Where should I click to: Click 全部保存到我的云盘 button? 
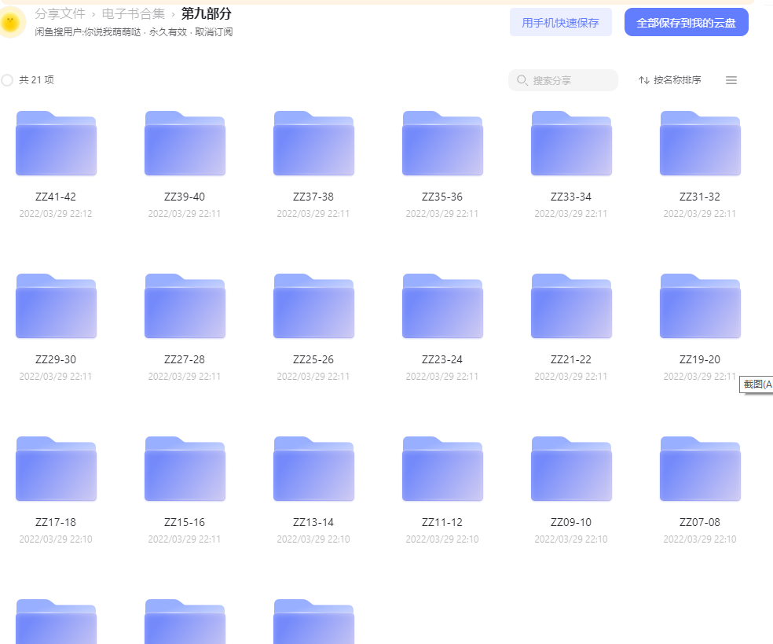tap(687, 22)
